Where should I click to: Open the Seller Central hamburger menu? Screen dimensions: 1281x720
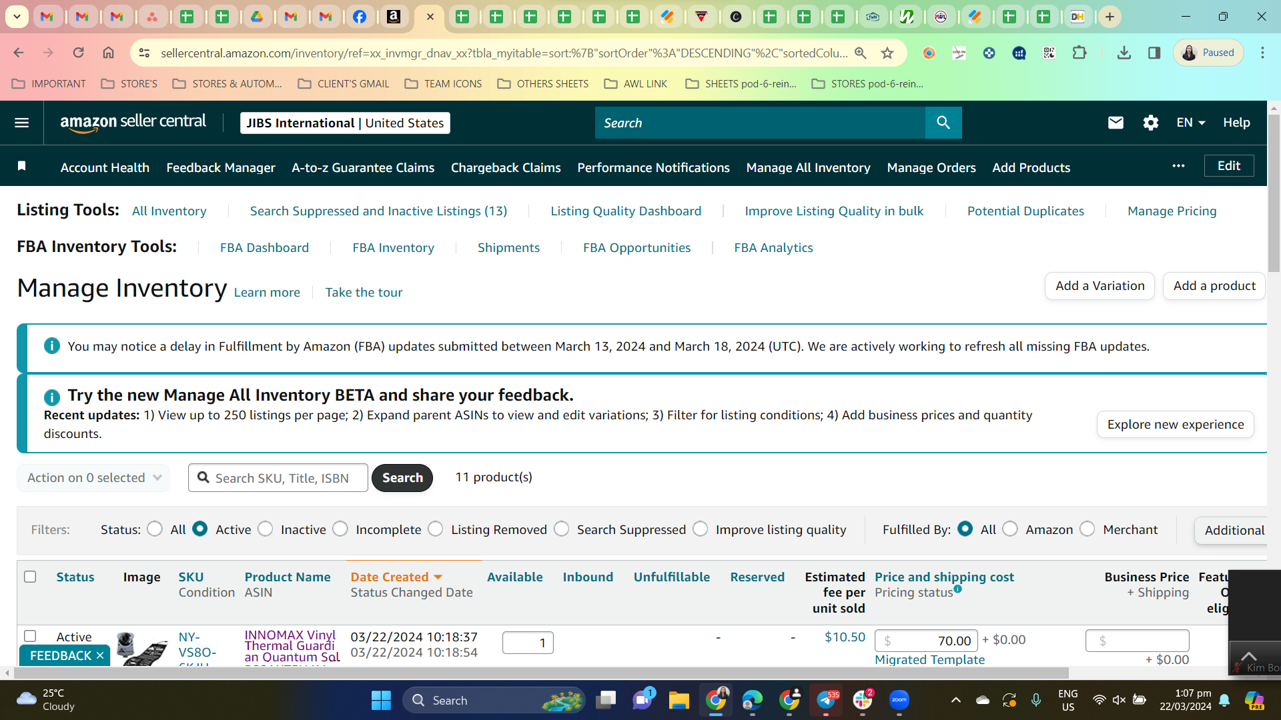(x=21, y=123)
